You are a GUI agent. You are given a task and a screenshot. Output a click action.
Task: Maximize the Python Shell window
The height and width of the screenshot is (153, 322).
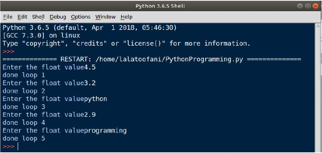coord(308,6)
